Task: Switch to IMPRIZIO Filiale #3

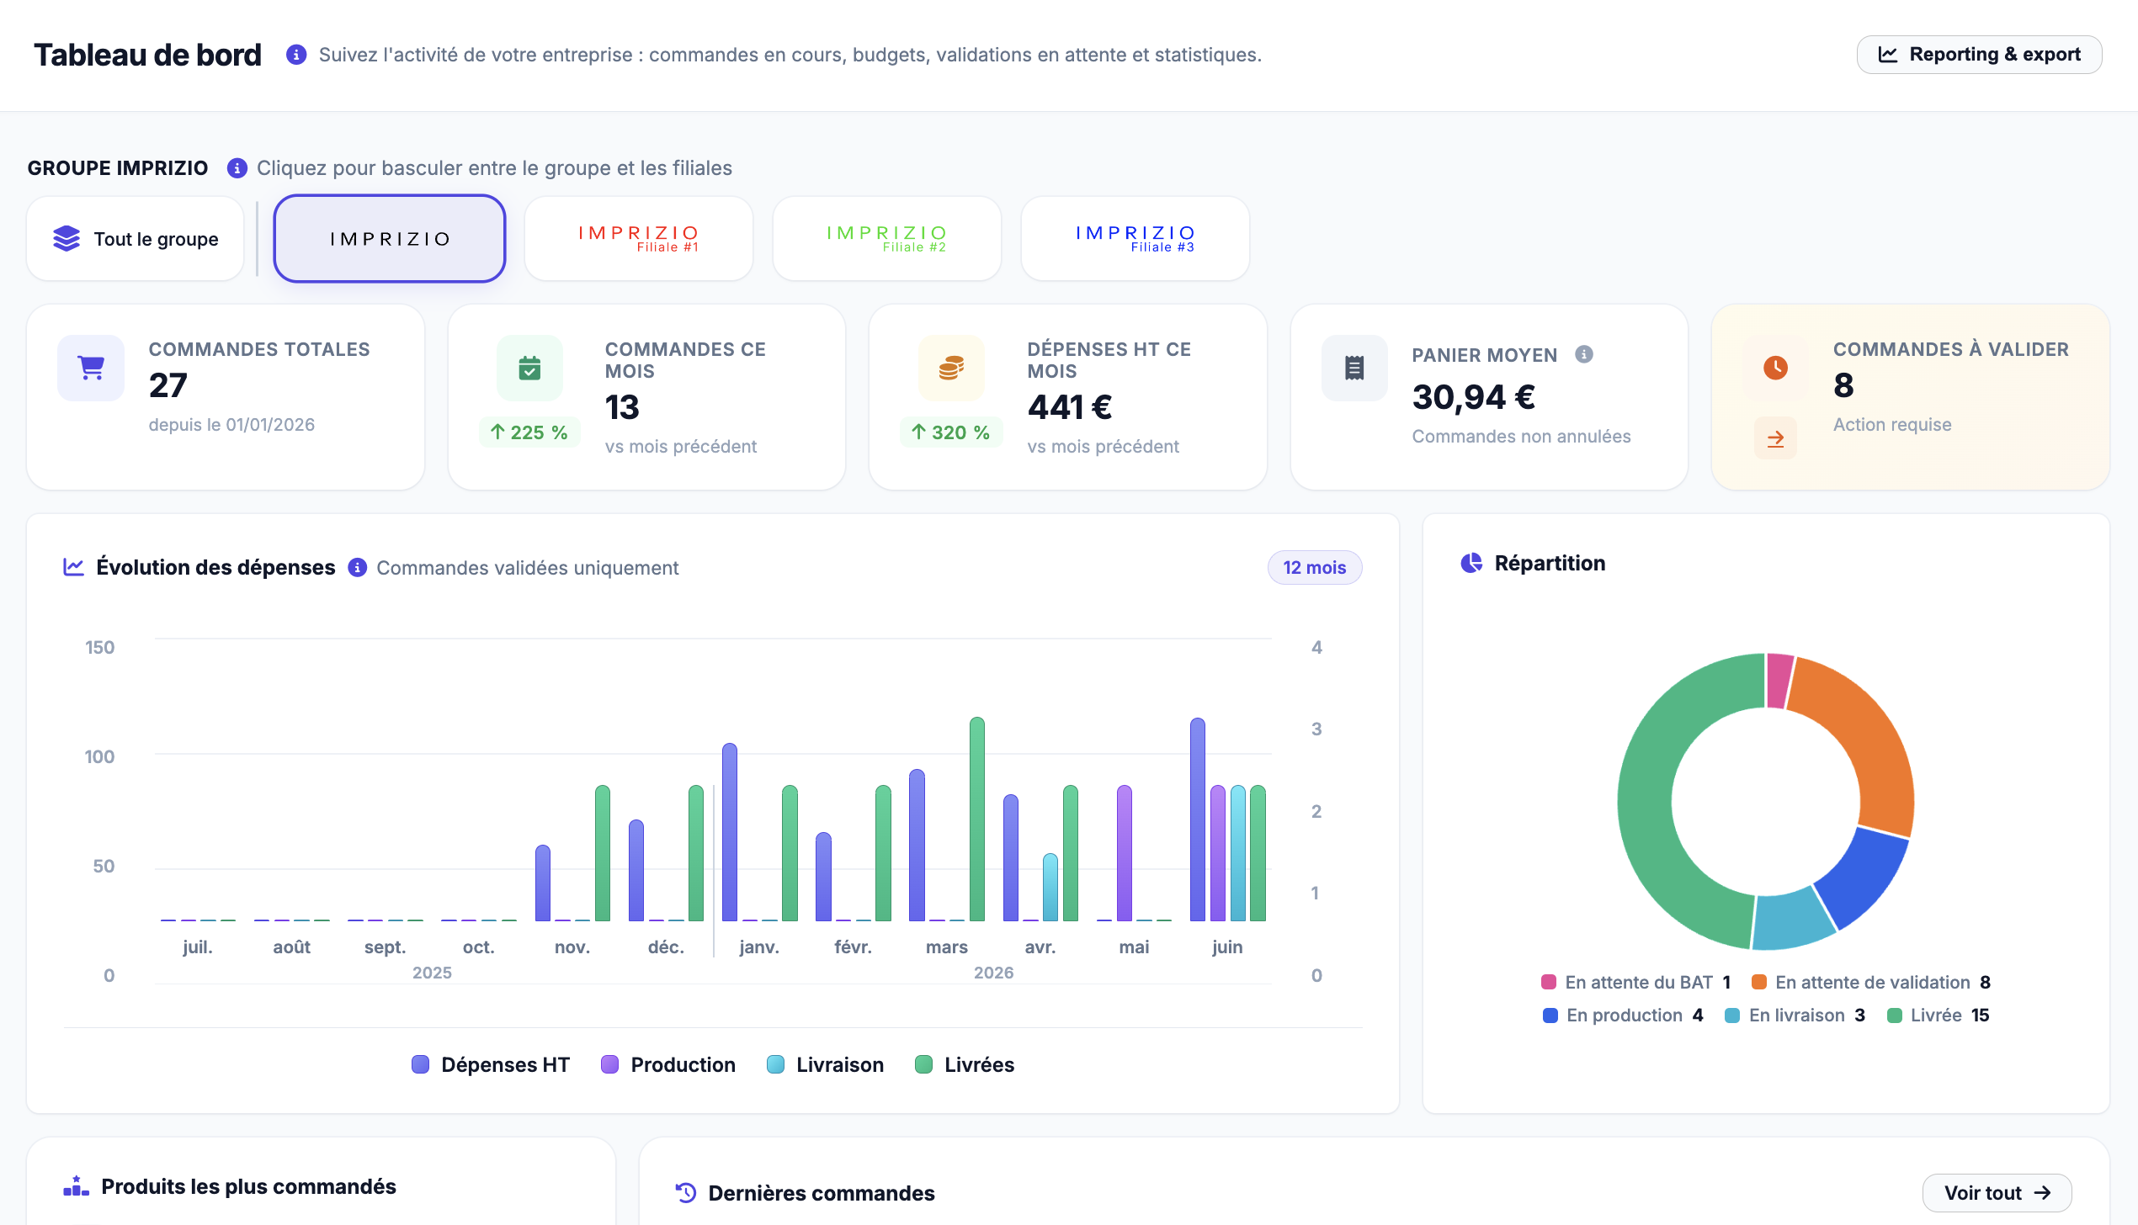Action: [x=1135, y=239]
